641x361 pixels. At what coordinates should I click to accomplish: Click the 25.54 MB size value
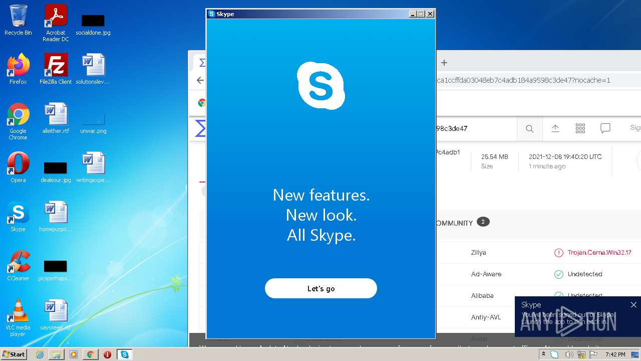click(x=494, y=157)
